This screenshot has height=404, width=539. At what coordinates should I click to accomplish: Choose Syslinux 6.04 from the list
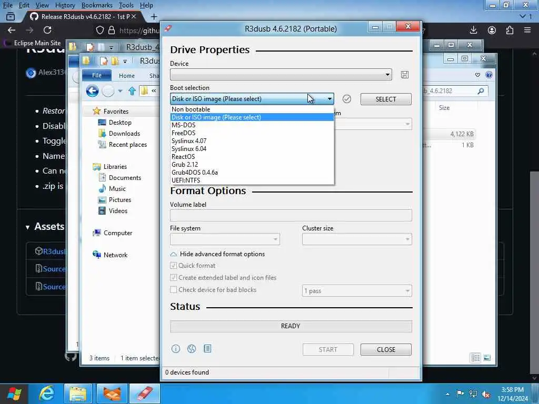252,149
